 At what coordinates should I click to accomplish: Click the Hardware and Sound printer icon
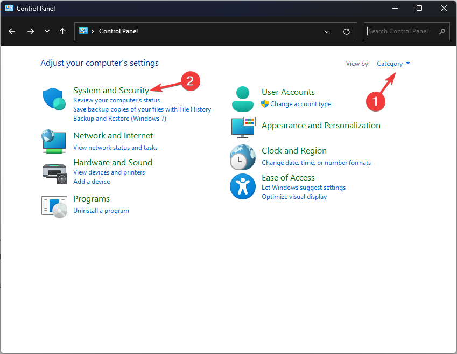tap(55, 173)
